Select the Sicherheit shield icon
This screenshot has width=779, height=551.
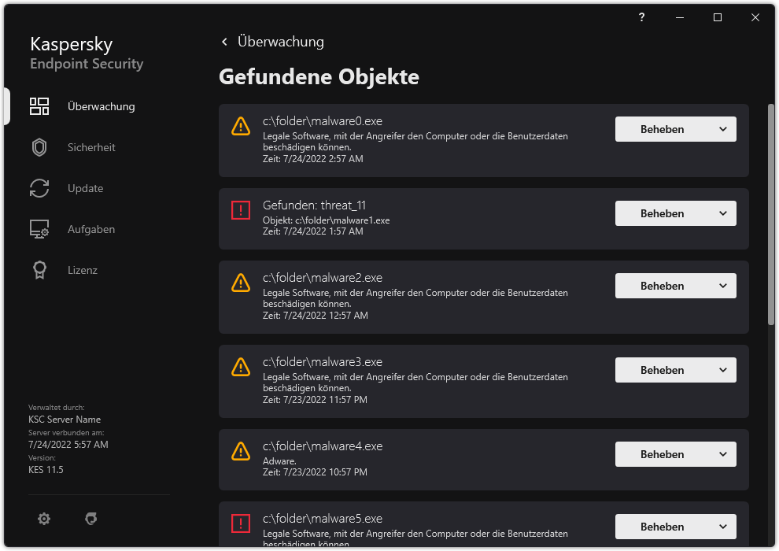tap(39, 147)
